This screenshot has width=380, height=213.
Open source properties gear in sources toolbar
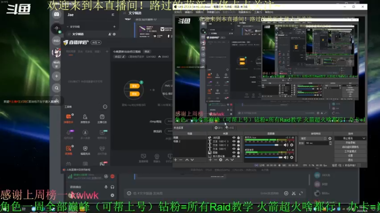pos(221,160)
